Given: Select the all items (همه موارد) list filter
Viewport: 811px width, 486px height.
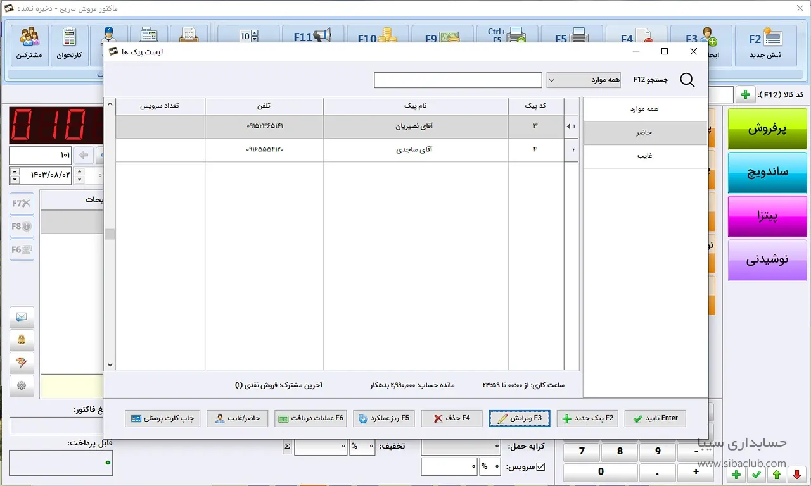Looking at the screenshot, I should (645, 109).
